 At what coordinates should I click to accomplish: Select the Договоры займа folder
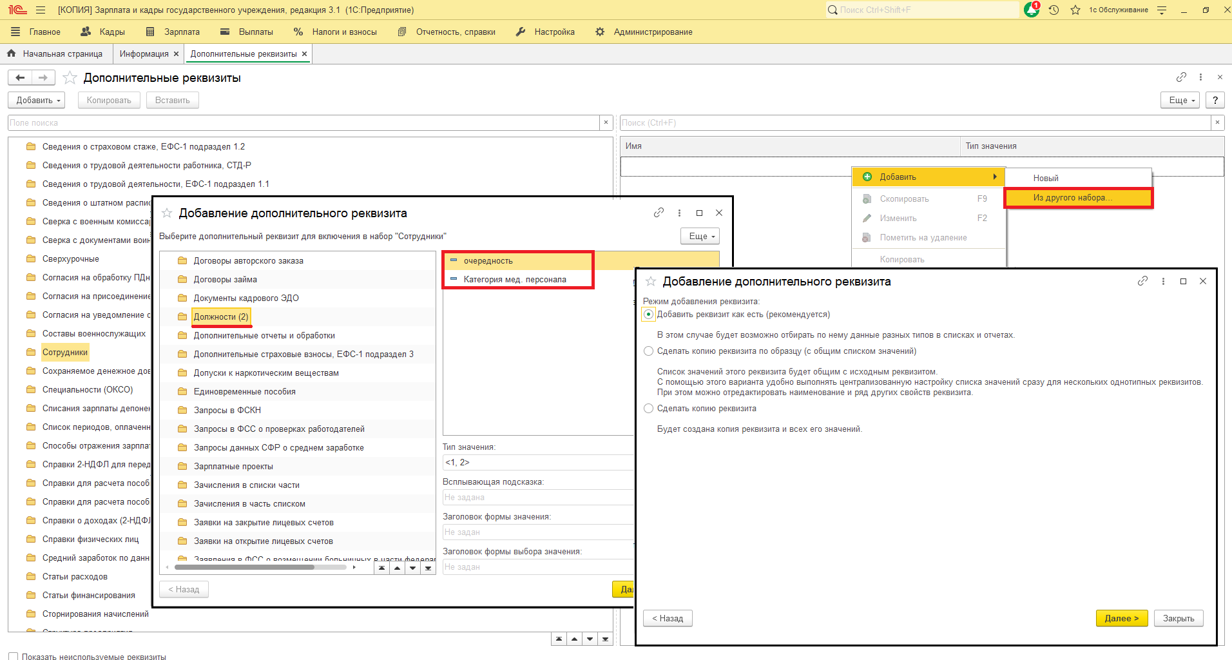226,280
